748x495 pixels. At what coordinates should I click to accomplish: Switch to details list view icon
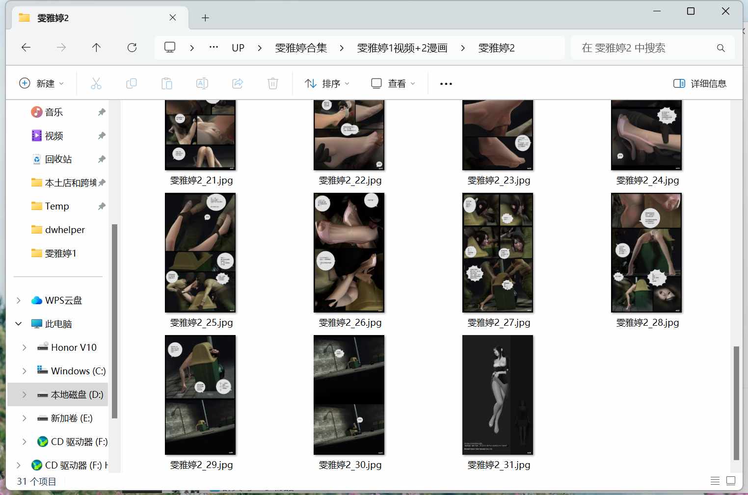[715, 481]
